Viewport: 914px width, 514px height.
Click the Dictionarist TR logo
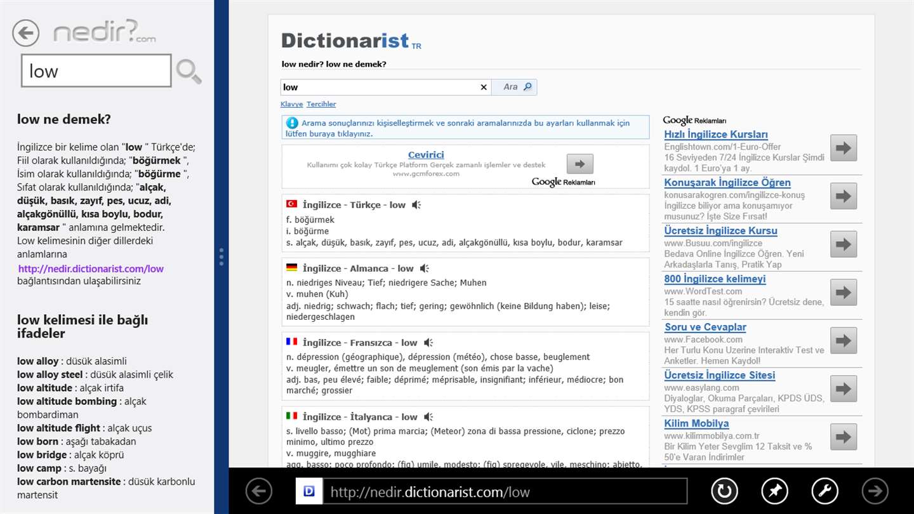(351, 41)
